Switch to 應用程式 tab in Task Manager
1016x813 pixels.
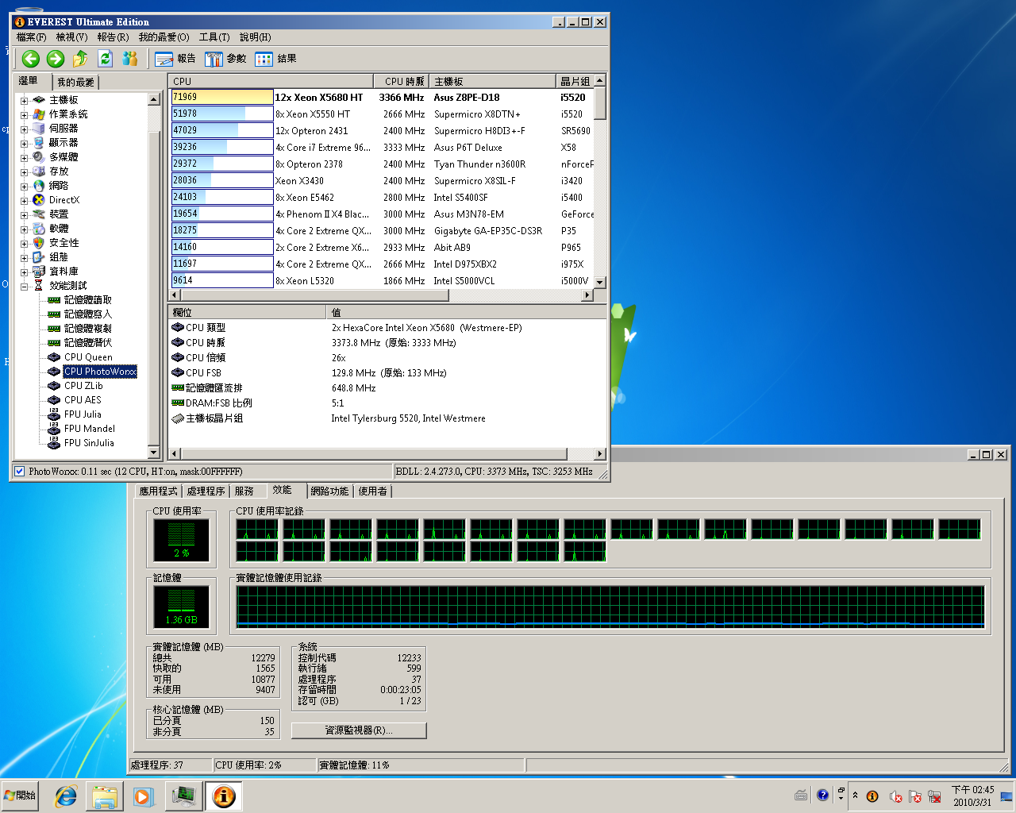tap(158, 491)
